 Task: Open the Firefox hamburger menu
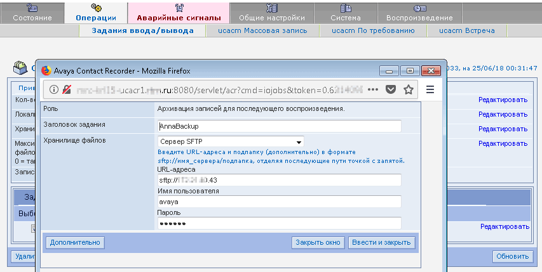[x=430, y=89]
